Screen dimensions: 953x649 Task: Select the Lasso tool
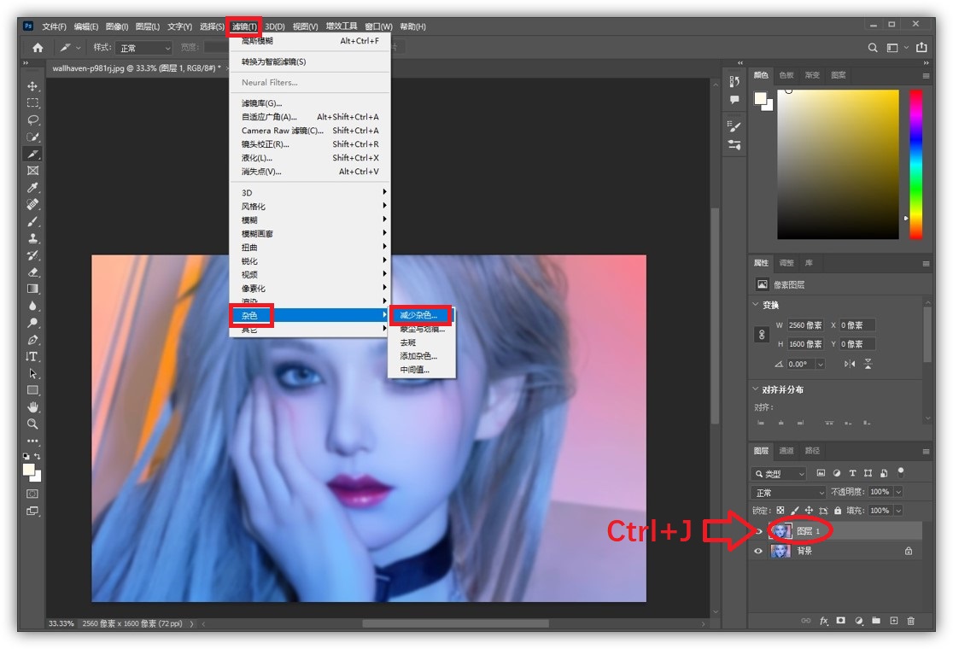[x=32, y=120]
